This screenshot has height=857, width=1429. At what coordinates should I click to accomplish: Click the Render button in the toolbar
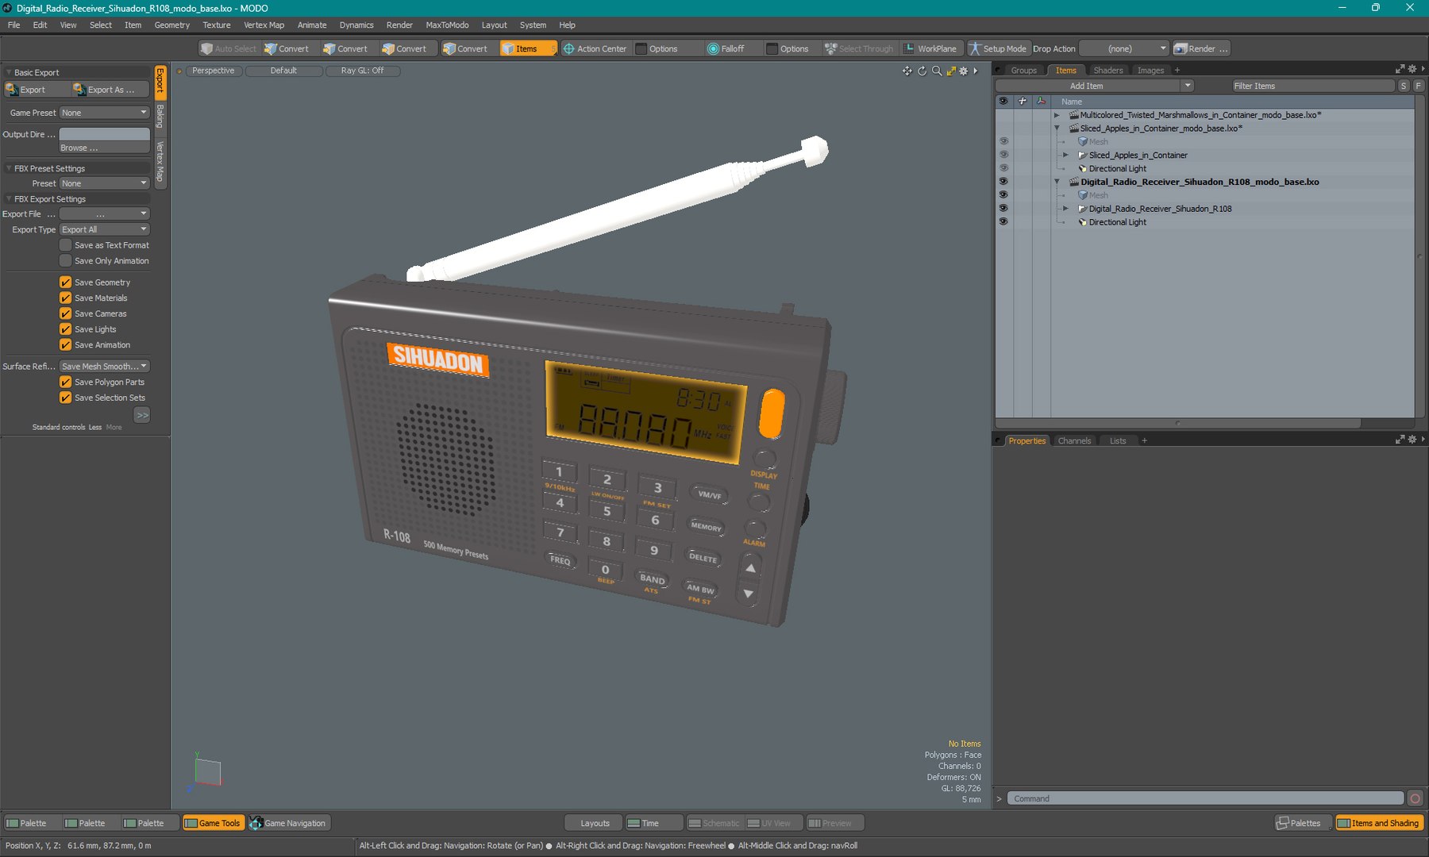tap(1200, 48)
